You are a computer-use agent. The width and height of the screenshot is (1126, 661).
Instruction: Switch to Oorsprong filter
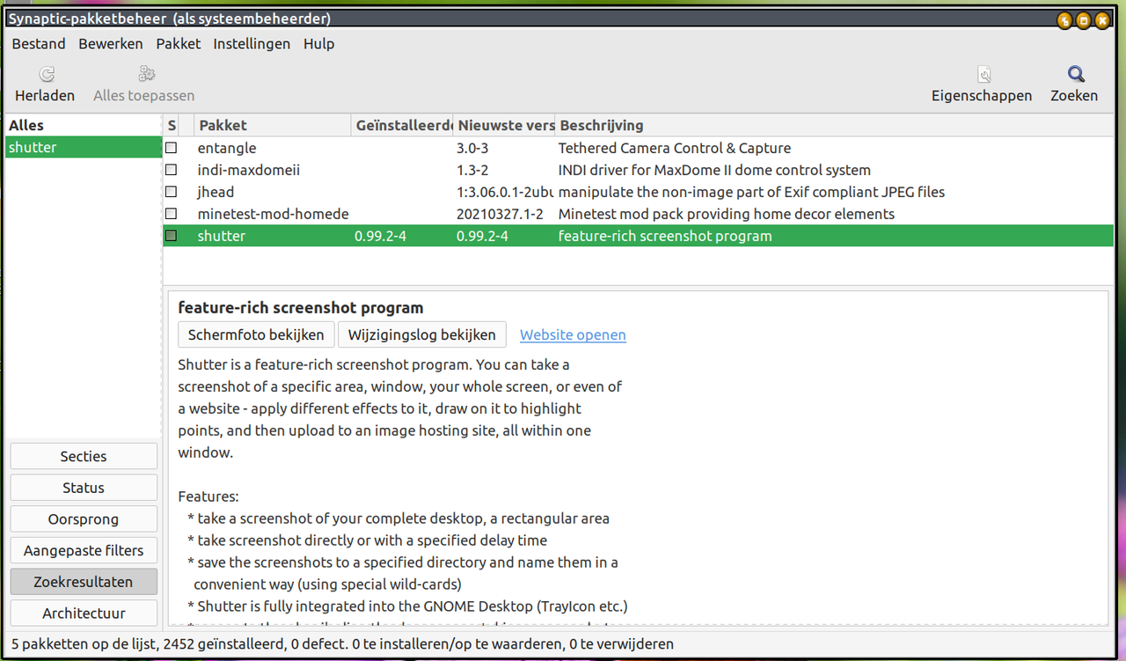(x=84, y=519)
